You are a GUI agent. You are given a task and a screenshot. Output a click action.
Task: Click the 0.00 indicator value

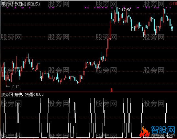coord(40,94)
